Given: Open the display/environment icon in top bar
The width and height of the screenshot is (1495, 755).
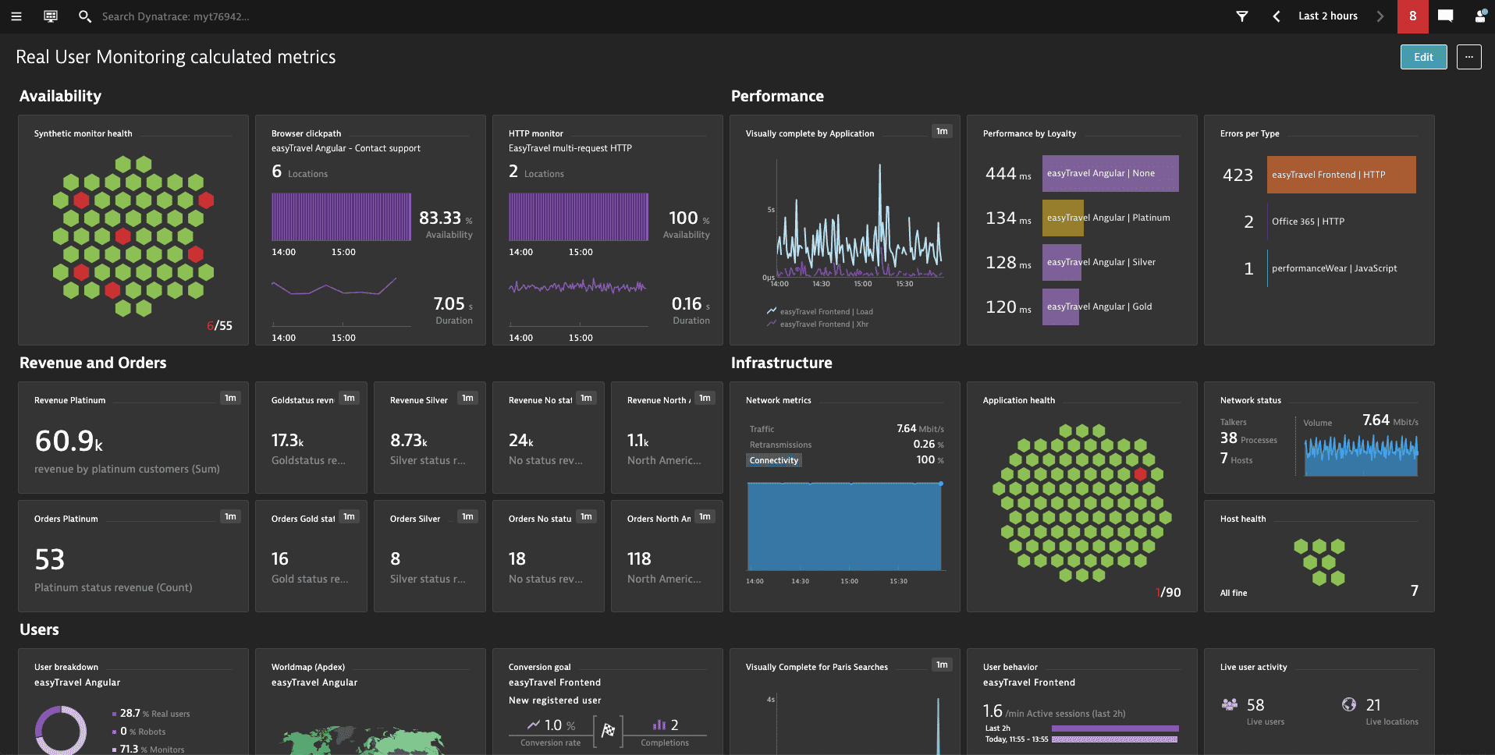Looking at the screenshot, I should pos(50,16).
